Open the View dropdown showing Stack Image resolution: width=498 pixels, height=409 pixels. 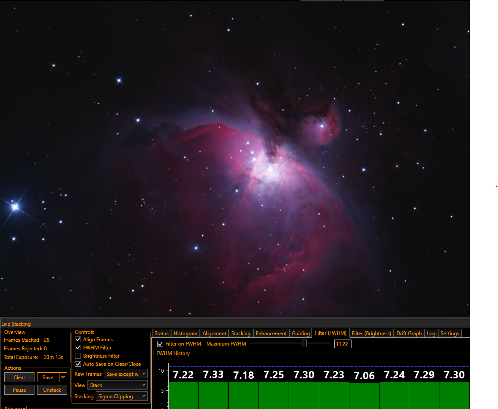click(118, 385)
